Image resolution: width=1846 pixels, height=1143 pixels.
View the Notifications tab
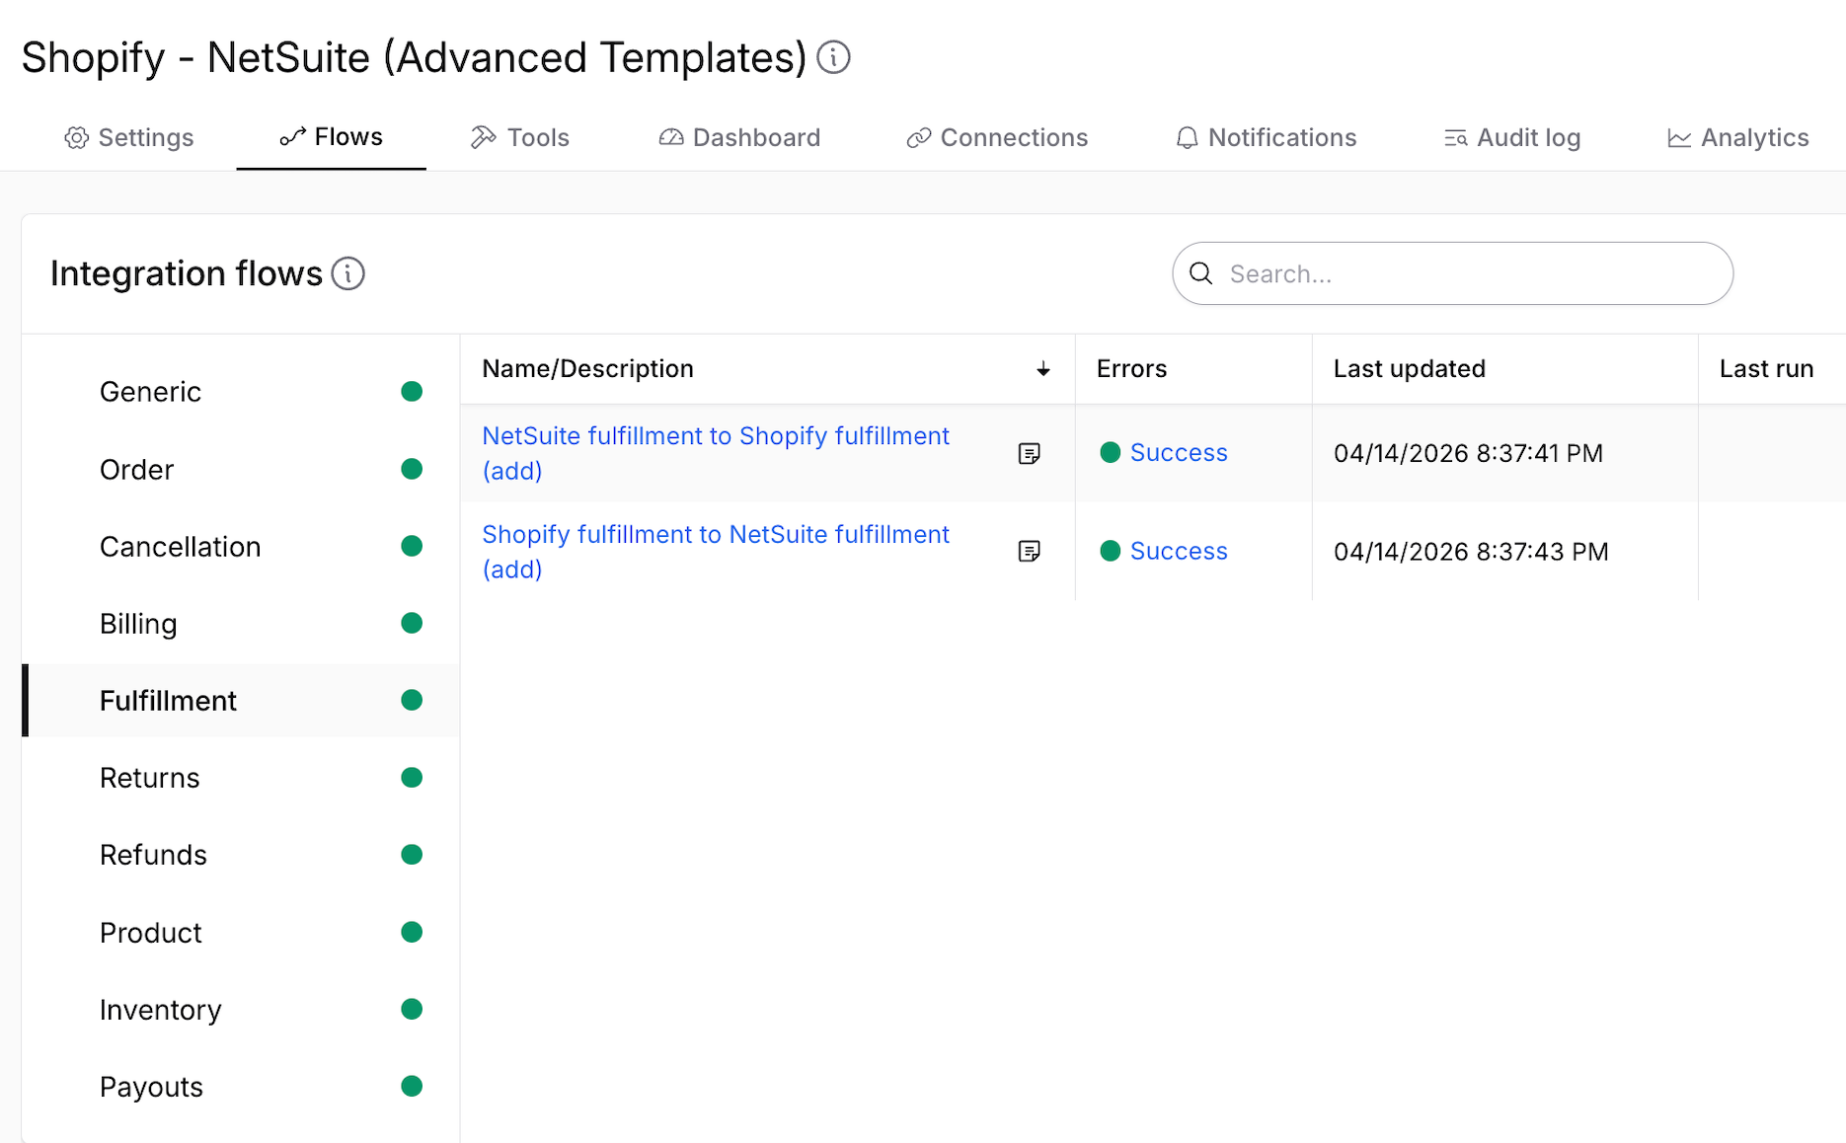pyautogui.click(x=1266, y=137)
